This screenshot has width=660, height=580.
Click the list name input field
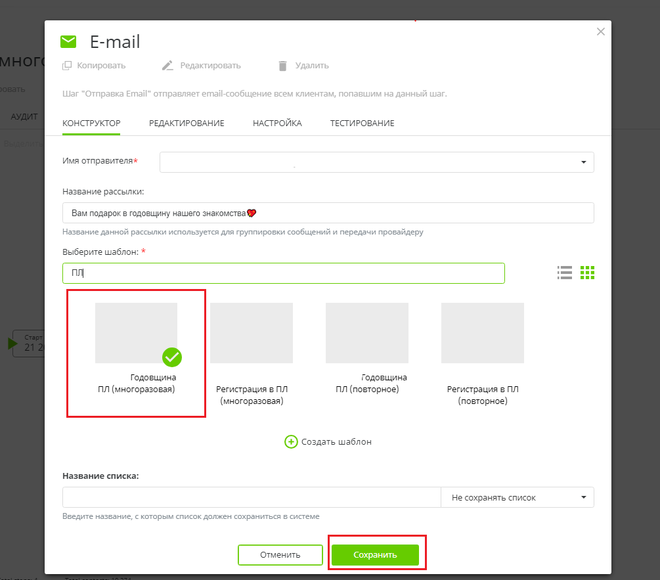tap(251, 497)
